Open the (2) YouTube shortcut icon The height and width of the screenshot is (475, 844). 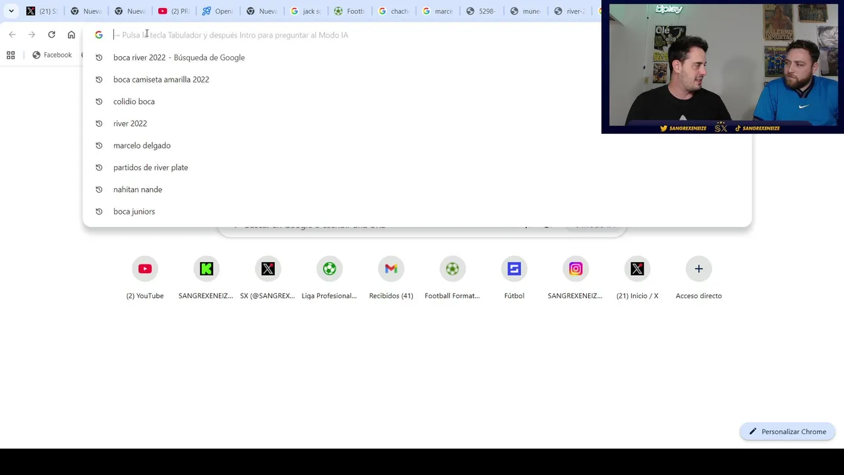145,269
